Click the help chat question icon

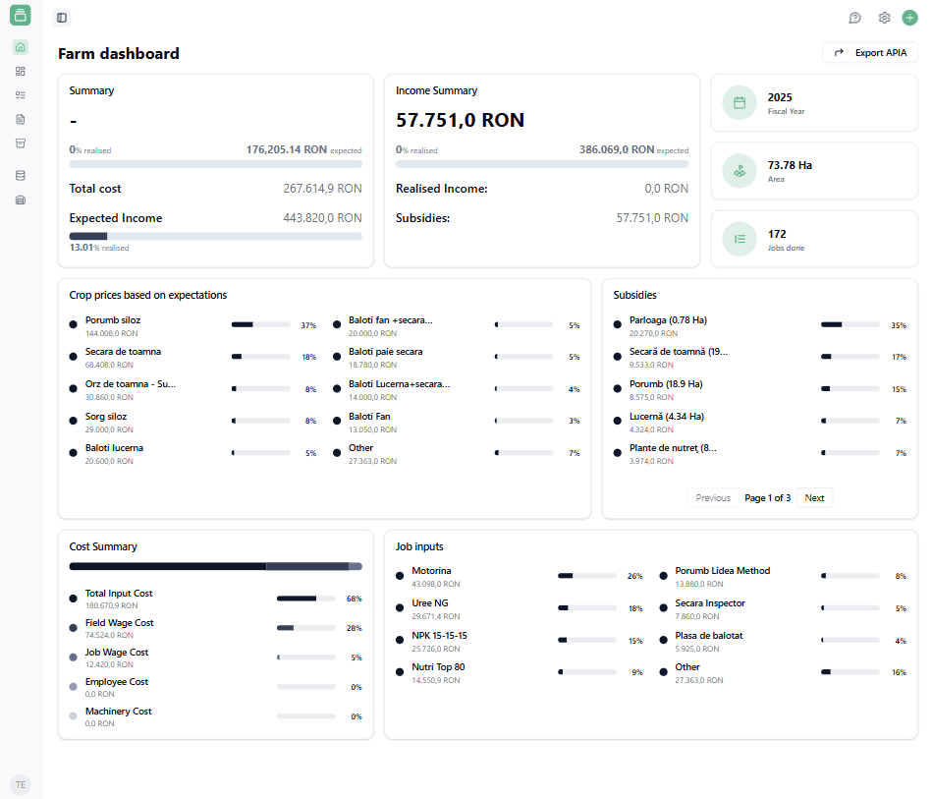coord(854,18)
